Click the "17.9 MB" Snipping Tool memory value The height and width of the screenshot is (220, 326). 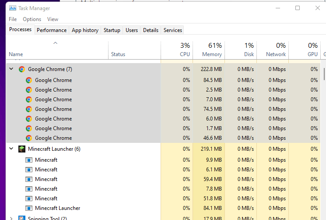[213, 218]
